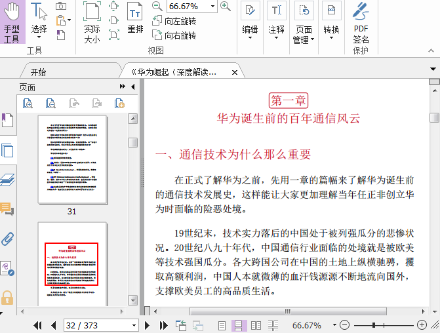Open the Digital Signatures side panel
Image resolution: width=440 pixels, height=333 pixels.
pos(7,269)
